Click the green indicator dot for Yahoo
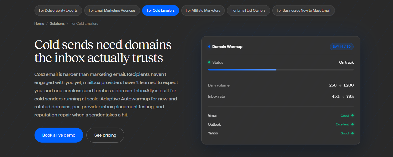The width and height of the screenshot is (393, 157). point(353,133)
